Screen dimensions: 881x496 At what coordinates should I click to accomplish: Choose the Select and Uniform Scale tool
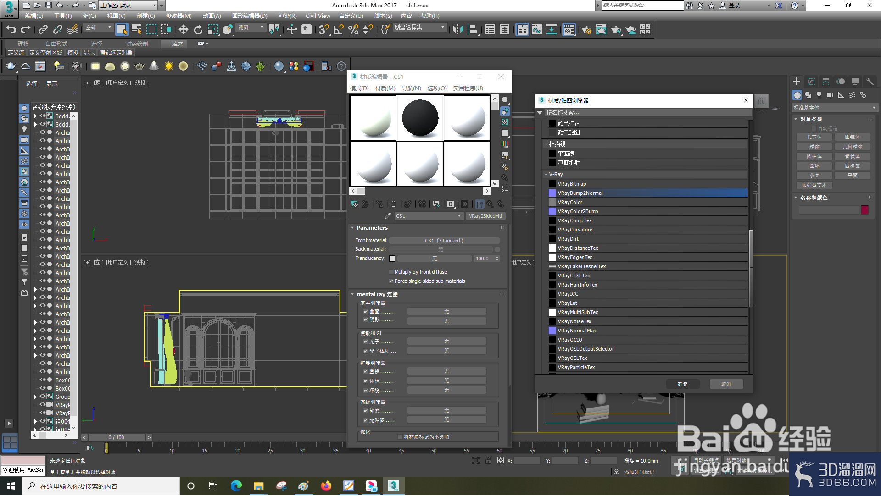(212, 30)
